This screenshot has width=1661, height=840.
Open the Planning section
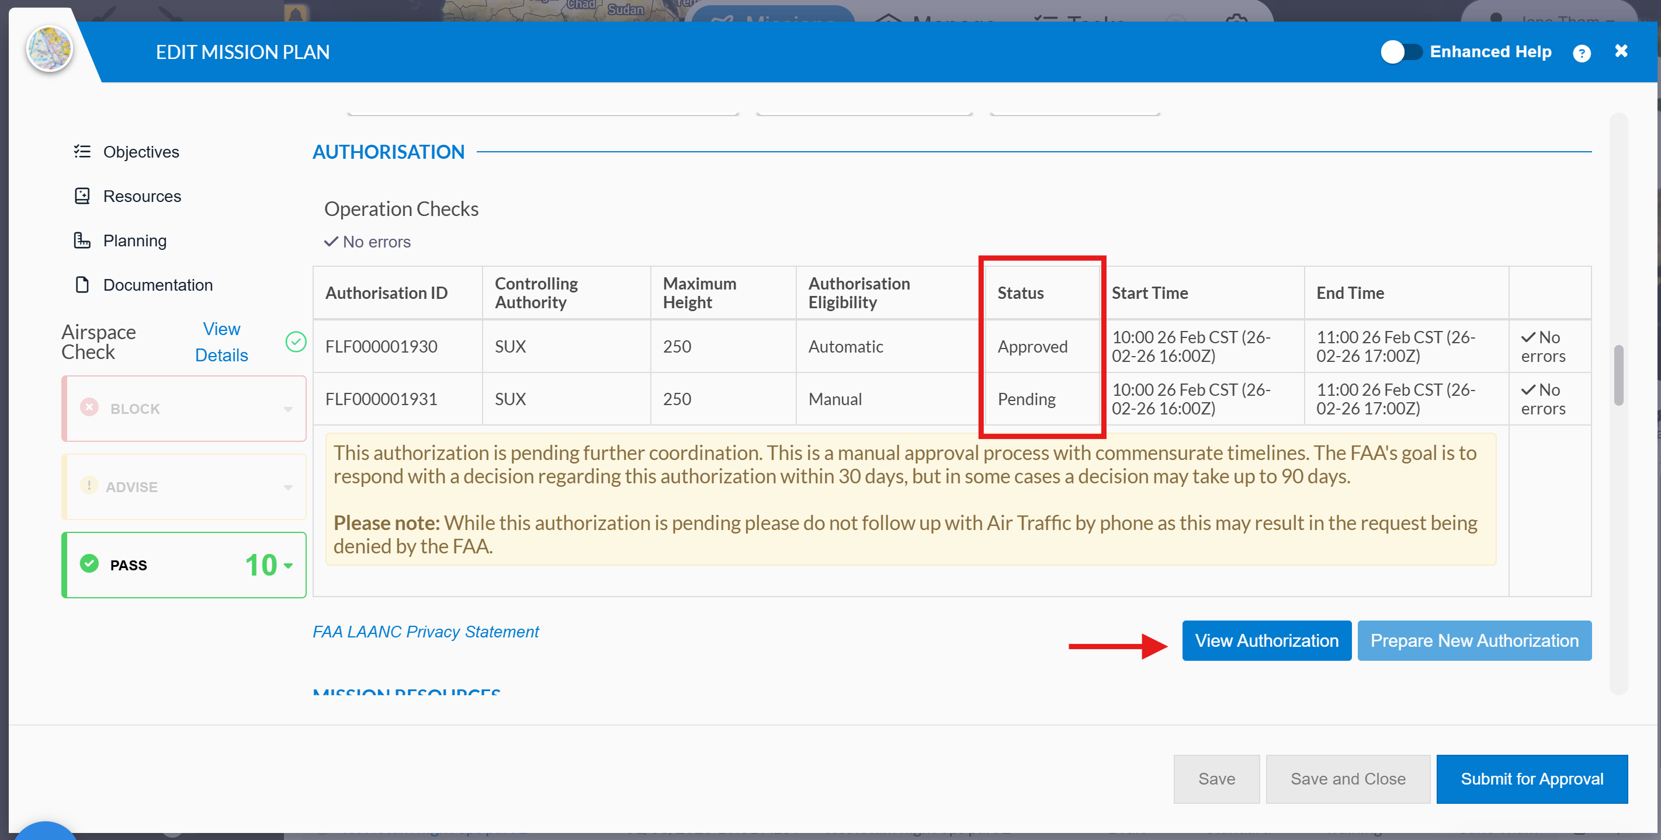[134, 241]
